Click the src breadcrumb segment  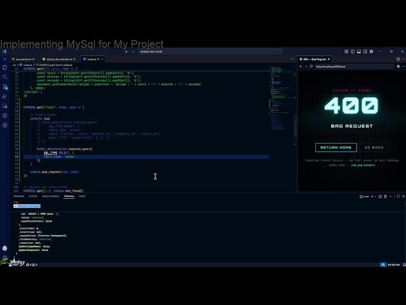[x=14, y=65]
